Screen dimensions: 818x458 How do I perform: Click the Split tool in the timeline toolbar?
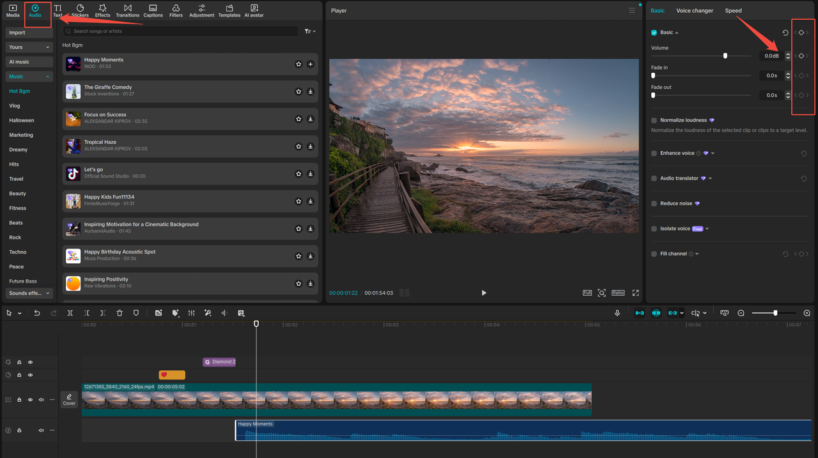[x=71, y=312]
